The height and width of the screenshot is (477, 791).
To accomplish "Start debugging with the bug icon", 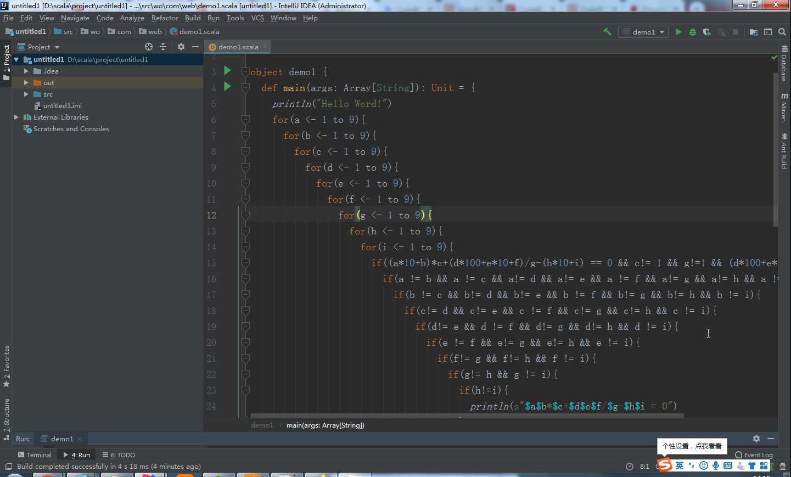I will pos(693,32).
